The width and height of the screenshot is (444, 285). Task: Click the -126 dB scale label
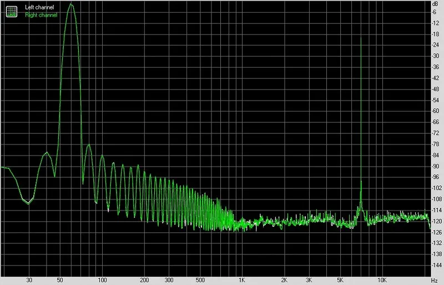click(x=437, y=232)
